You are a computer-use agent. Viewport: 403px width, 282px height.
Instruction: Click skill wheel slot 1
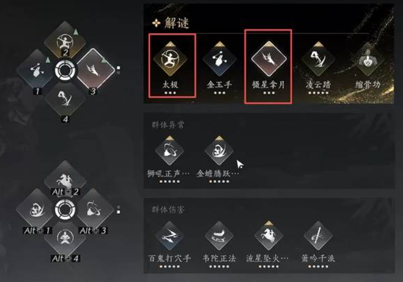[x=36, y=70]
